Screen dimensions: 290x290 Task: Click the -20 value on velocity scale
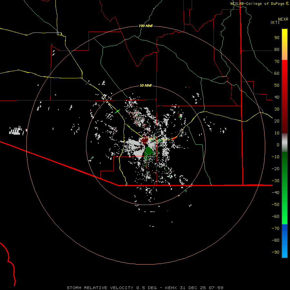tap(275, 169)
